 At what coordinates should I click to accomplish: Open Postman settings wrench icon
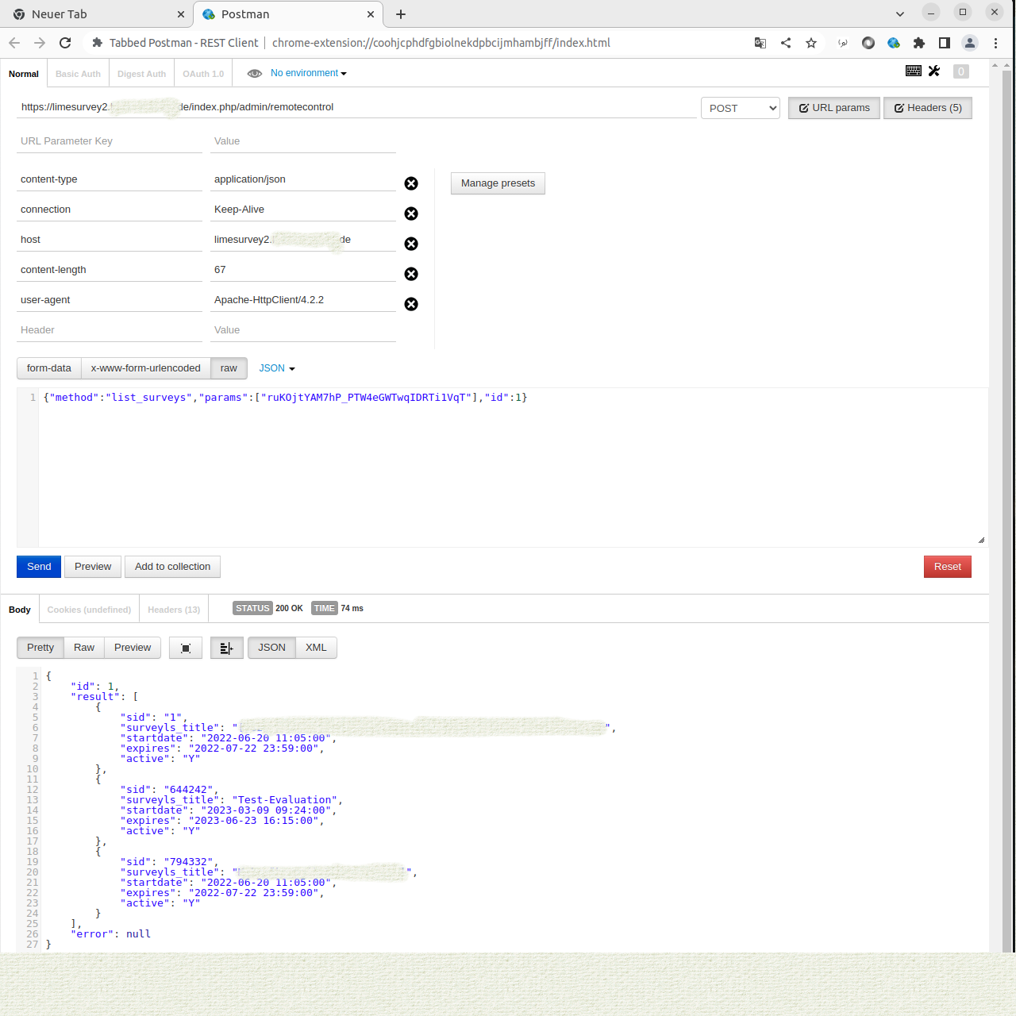click(x=934, y=71)
